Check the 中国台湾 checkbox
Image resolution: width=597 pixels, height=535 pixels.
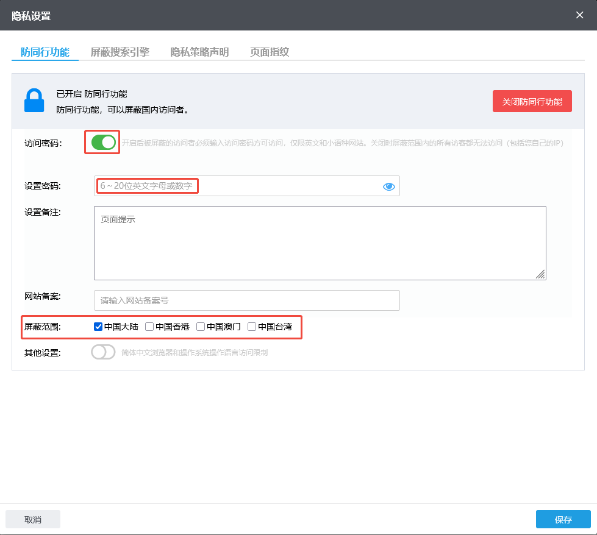252,326
